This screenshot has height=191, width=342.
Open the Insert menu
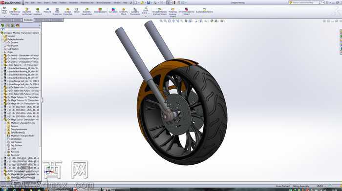47,2
